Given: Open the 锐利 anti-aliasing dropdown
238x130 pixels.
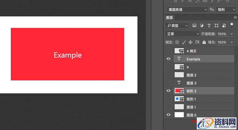Looking at the screenshot, I should tap(226, 10).
